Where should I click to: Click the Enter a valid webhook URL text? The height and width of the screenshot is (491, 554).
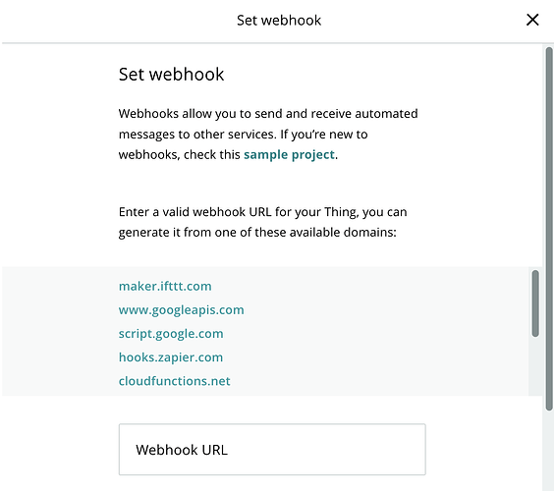pos(263,222)
